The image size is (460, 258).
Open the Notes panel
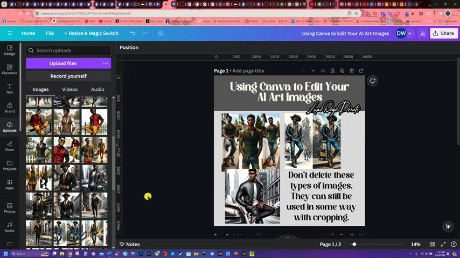(x=130, y=244)
